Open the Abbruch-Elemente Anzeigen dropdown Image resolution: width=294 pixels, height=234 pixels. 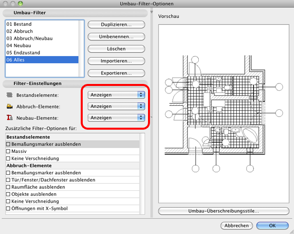pos(116,106)
